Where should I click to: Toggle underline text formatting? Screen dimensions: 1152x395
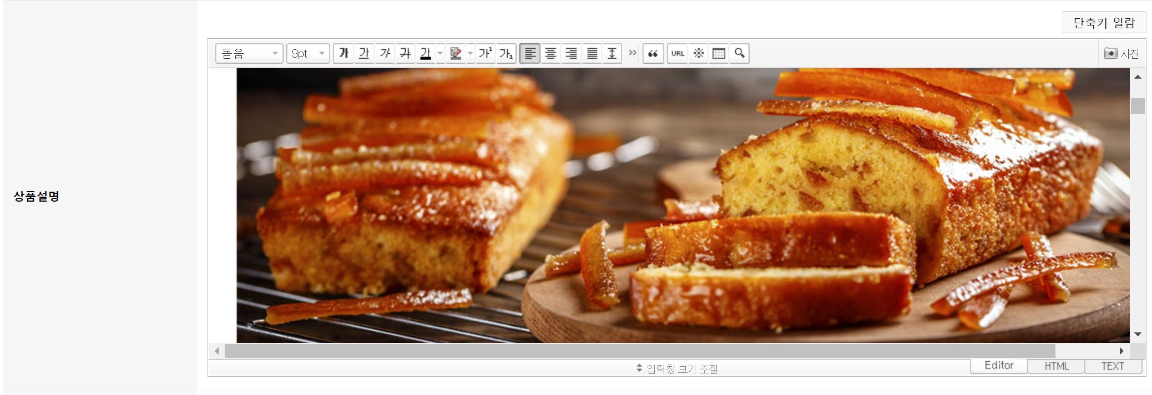click(364, 53)
